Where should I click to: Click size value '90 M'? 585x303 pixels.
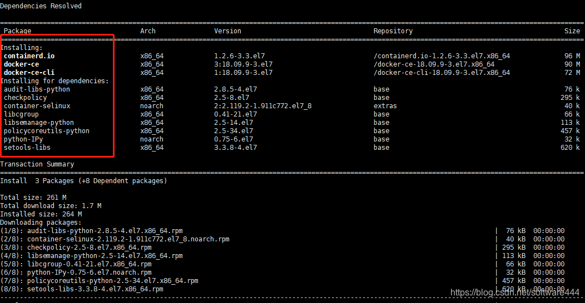tap(572, 64)
